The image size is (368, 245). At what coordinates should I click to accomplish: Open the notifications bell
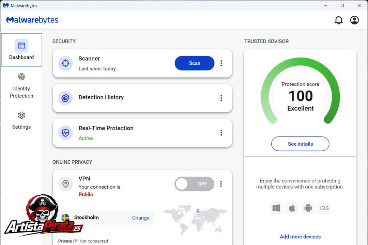pos(338,20)
